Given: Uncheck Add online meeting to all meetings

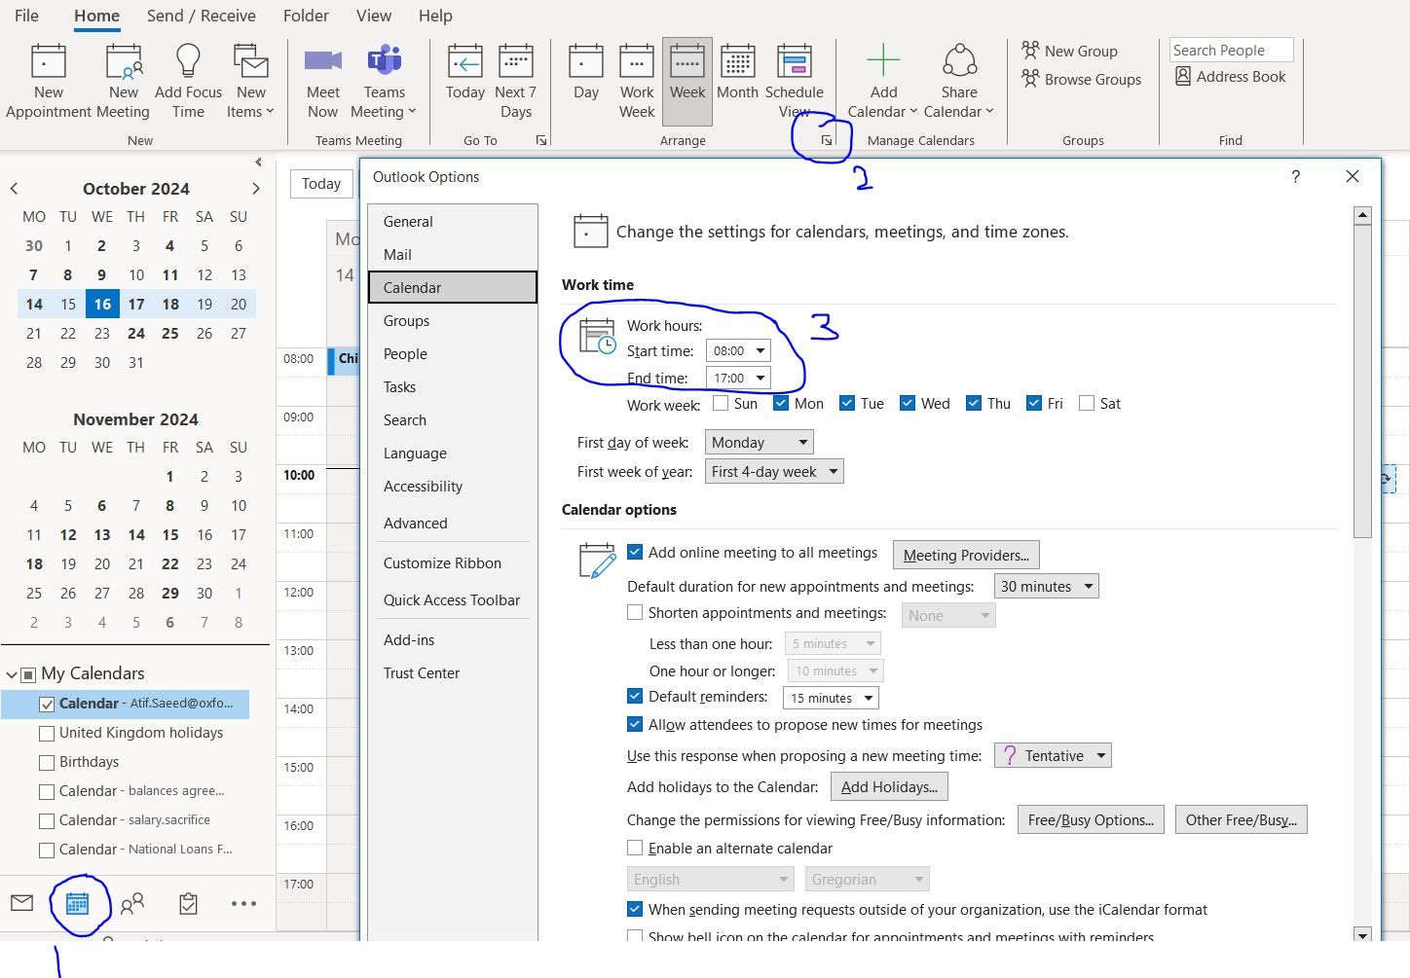Looking at the screenshot, I should (635, 552).
